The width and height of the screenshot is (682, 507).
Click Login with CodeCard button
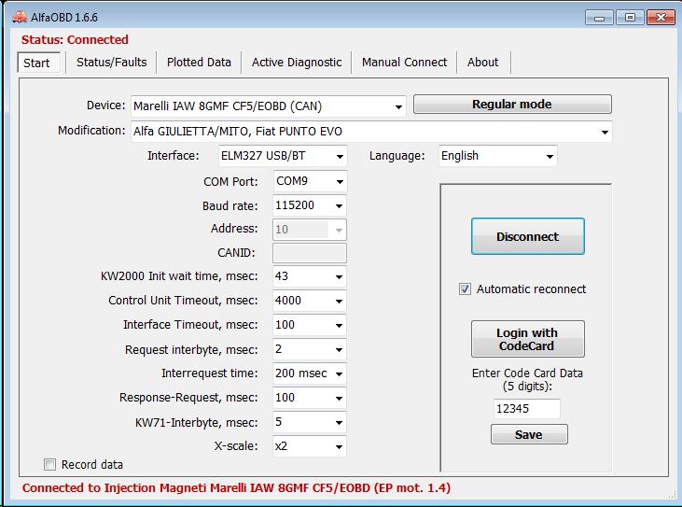(527, 339)
